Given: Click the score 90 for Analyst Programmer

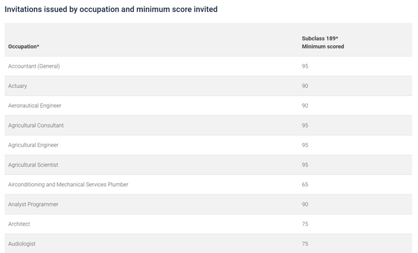Looking at the screenshot, I should coord(305,204).
